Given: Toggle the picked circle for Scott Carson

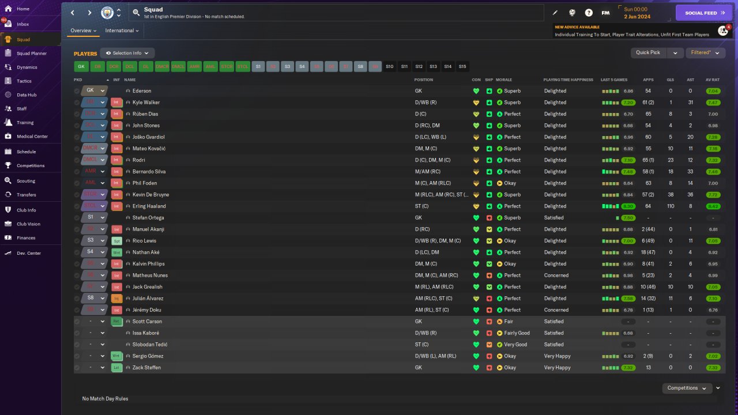Looking at the screenshot, I should coord(77,322).
